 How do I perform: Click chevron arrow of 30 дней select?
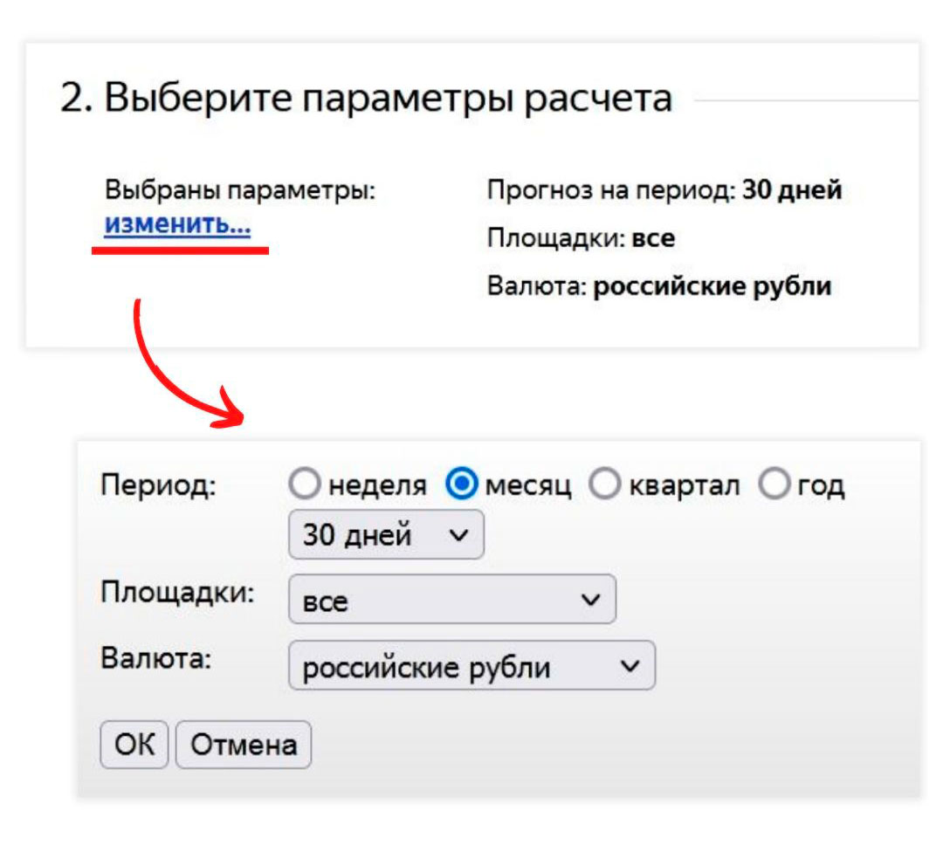click(459, 534)
